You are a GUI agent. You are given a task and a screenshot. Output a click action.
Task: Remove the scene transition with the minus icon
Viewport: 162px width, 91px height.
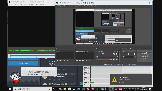point(131,54)
